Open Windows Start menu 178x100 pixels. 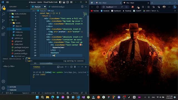[x=37, y=97]
